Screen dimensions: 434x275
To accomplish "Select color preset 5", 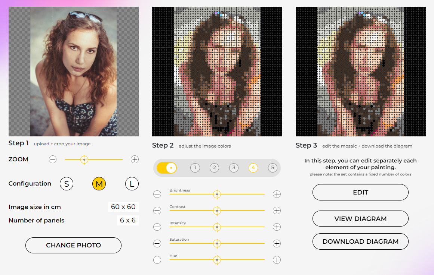I will pyautogui.click(x=273, y=168).
